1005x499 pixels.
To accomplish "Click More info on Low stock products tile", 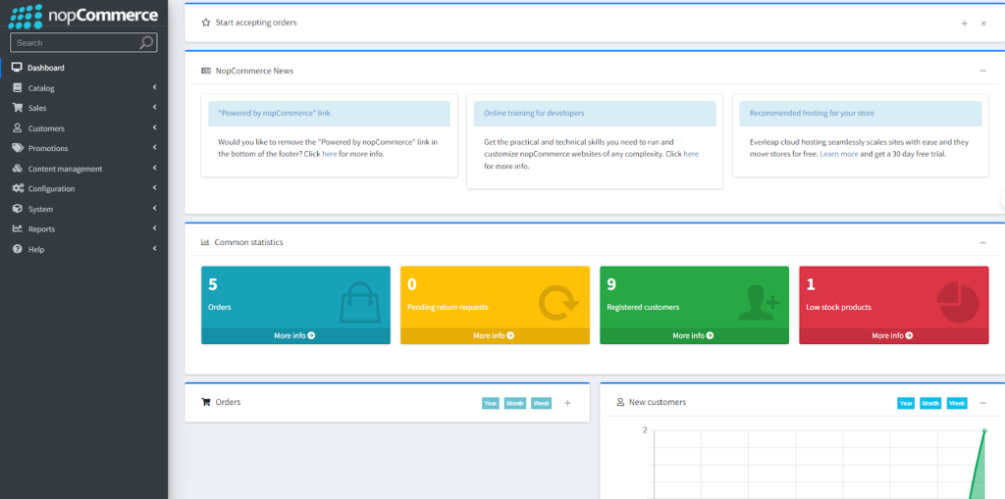I will (893, 335).
